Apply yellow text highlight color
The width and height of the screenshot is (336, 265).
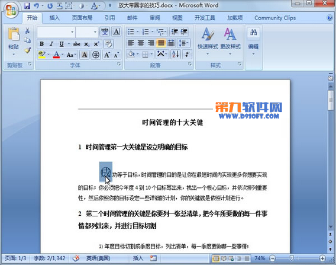(x=41, y=55)
